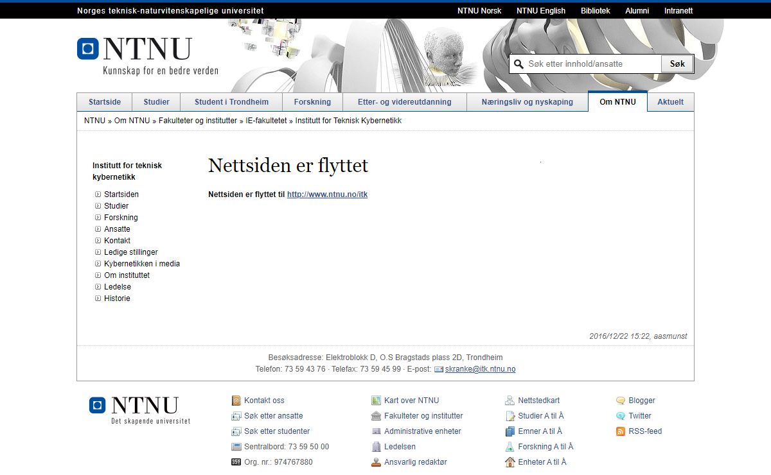Click the skranke@itk.ntnu.no email link
This screenshot has width=771, height=475.
coord(480,369)
